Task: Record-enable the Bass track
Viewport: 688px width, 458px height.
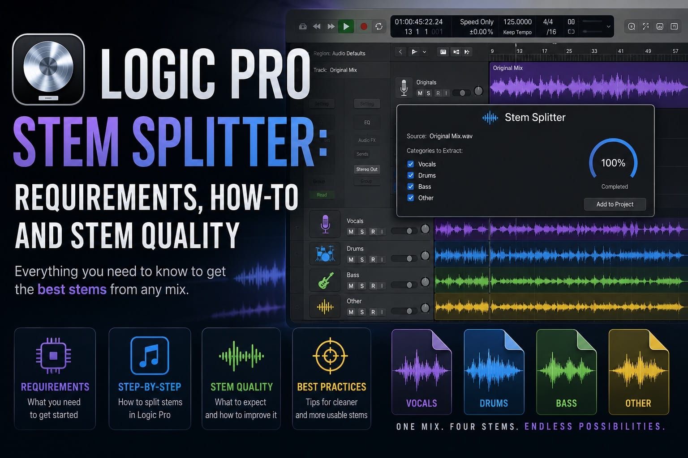Action: [373, 286]
